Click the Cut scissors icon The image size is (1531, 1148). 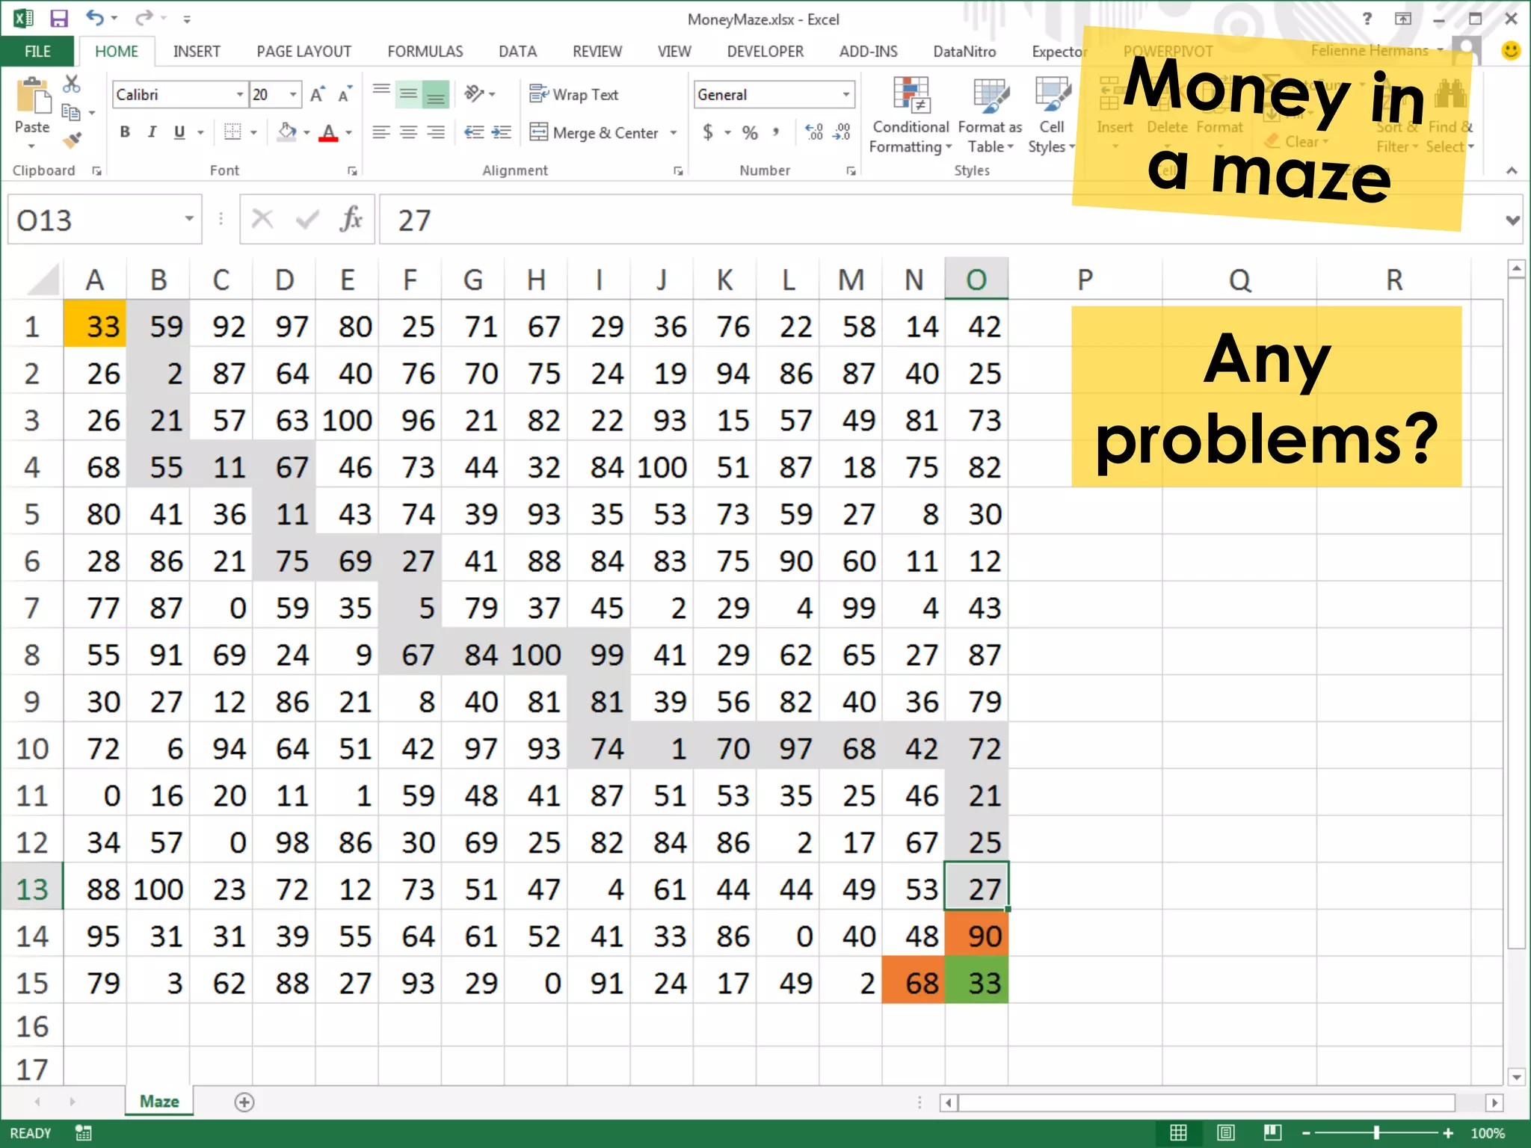[71, 84]
